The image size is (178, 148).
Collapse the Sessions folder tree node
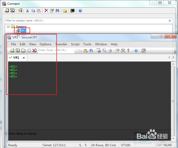click(x=8, y=27)
